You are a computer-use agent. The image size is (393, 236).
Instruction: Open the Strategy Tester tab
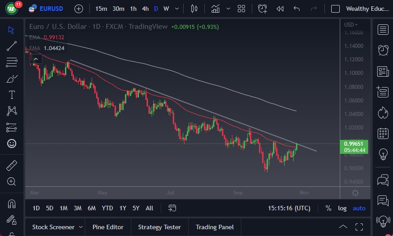click(159, 227)
